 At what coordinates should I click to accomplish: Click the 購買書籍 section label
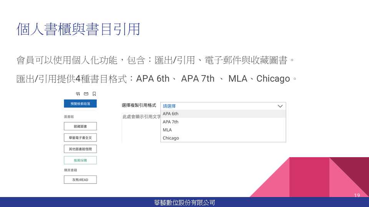coord(71,170)
